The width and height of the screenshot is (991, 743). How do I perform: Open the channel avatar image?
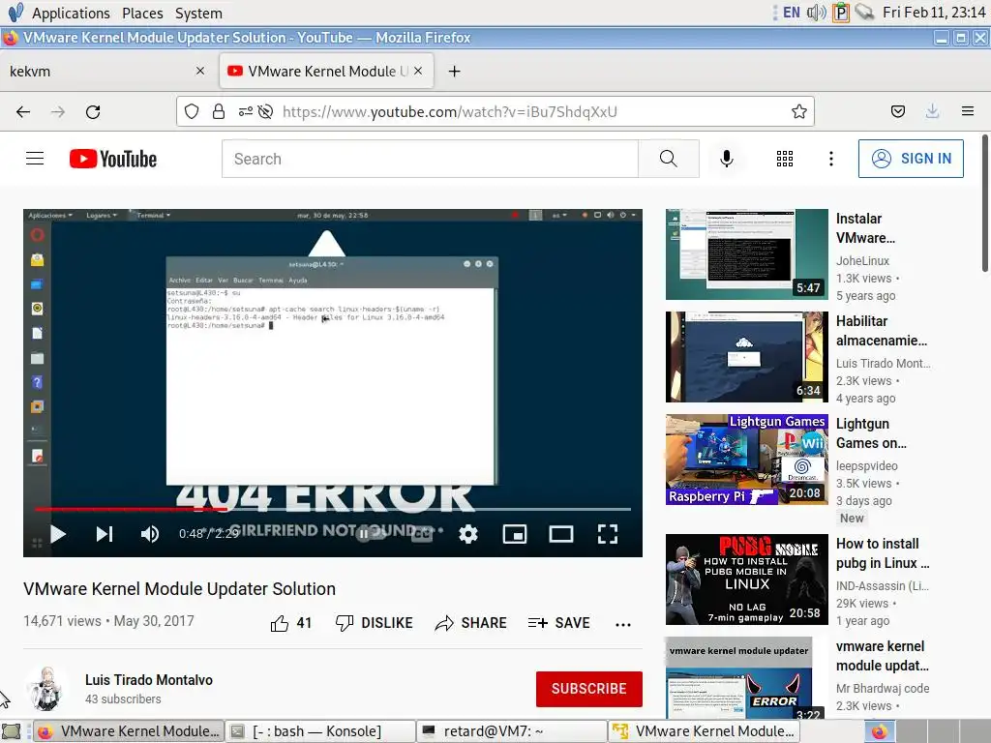tap(46, 688)
